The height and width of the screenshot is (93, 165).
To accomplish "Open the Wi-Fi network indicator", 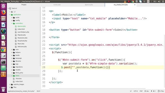I will [x=144, y=1].
